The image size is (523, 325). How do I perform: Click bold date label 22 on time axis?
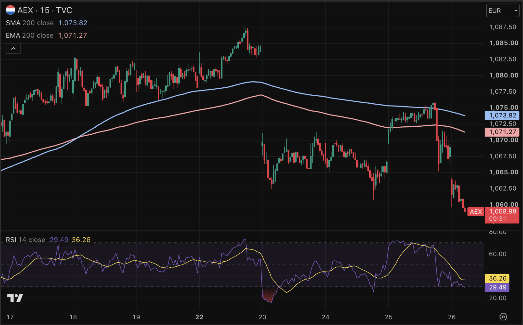coord(199,317)
